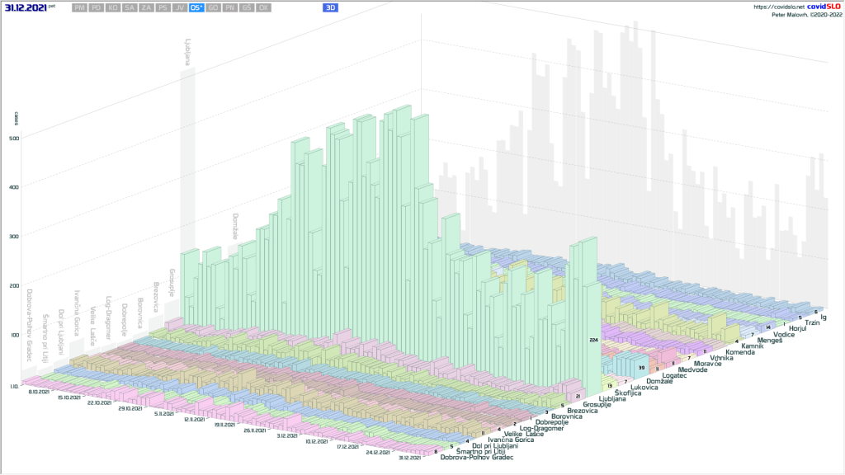Click the 224 value on Ljubljana bar
Viewport: 845px width, 475px height.
(592, 340)
